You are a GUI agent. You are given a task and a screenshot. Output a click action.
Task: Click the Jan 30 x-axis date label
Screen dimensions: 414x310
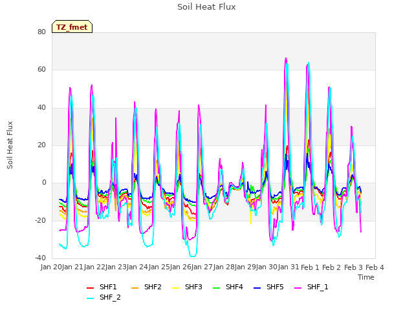(x=267, y=267)
